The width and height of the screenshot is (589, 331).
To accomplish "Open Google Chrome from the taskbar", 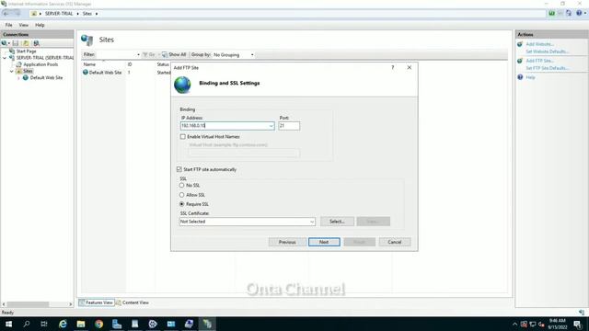I will click(98, 324).
